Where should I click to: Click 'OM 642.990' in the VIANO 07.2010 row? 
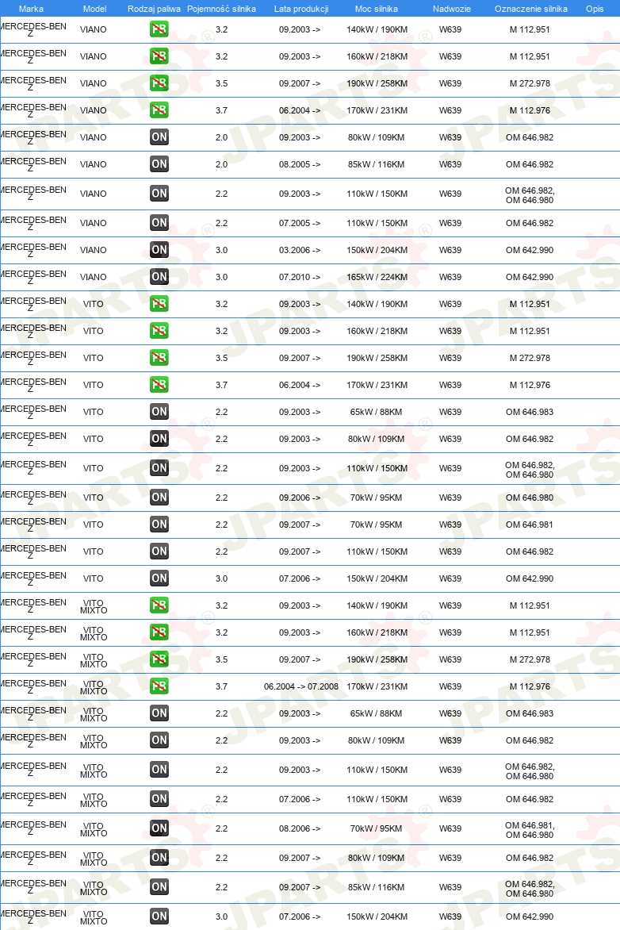point(530,276)
